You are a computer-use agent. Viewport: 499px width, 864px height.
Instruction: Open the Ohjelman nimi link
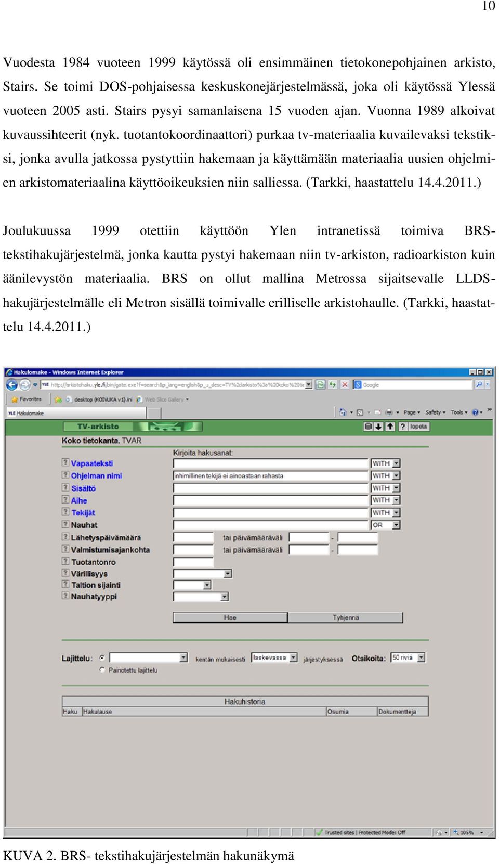[97, 476]
